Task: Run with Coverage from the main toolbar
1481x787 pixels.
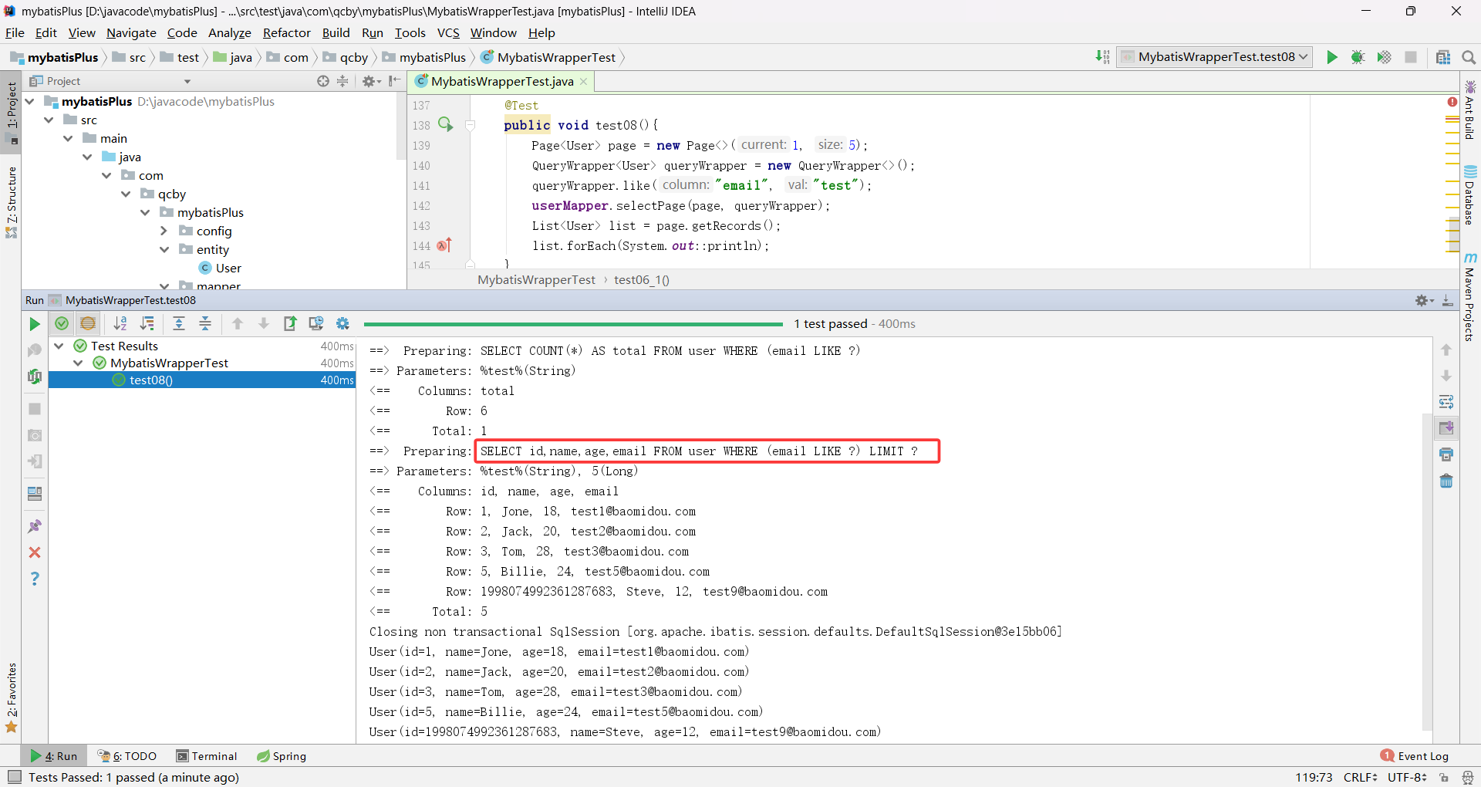Action: (x=1384, y=57)
